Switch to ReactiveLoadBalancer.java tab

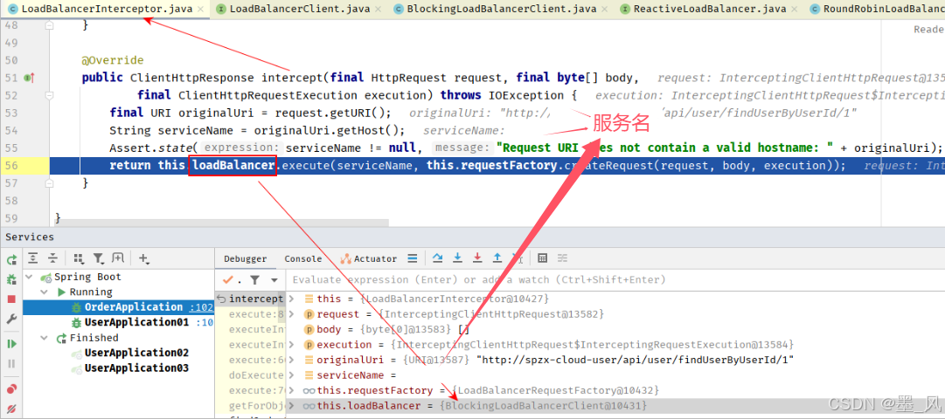pos(709,9)
